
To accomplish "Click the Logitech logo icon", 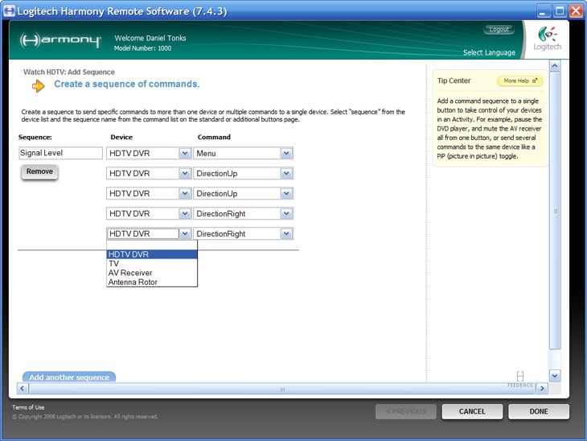I will point(548,39).
